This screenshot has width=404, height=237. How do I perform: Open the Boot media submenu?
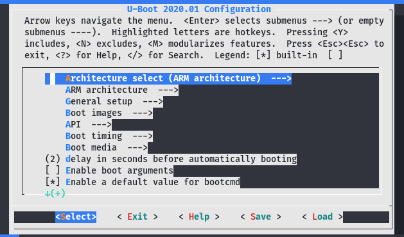point(107,148)
